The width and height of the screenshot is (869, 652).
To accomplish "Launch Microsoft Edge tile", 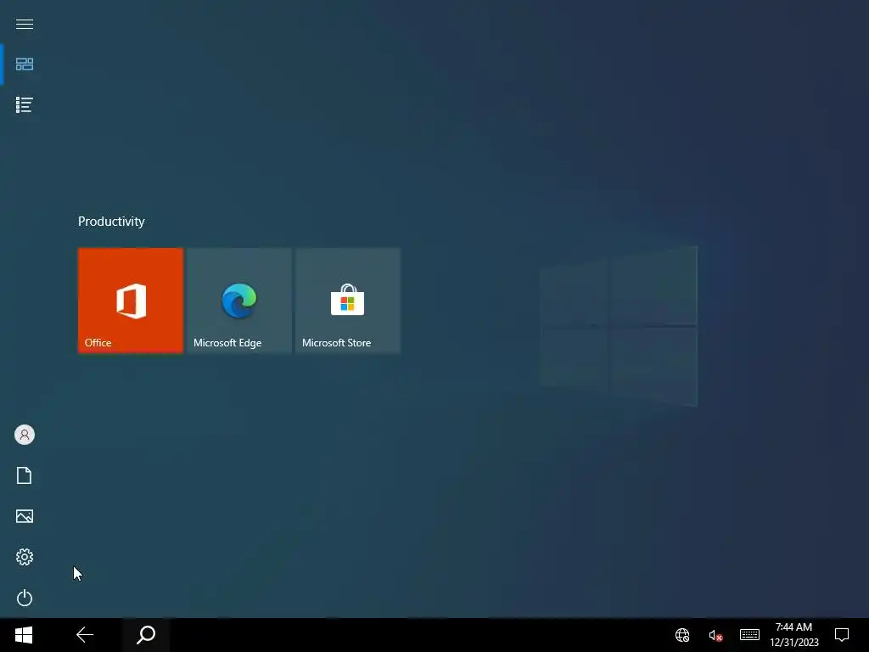I will [x=239, y=301].
